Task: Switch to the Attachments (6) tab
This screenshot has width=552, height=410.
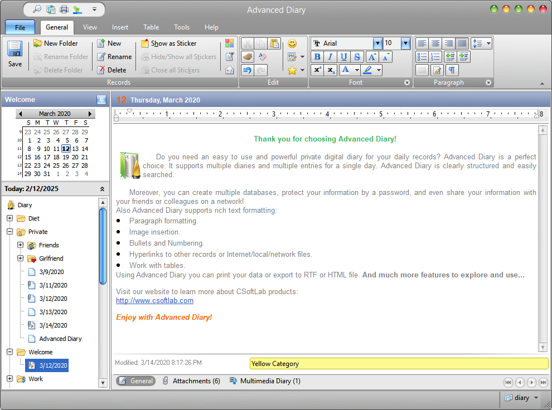Action: point(191,381)
